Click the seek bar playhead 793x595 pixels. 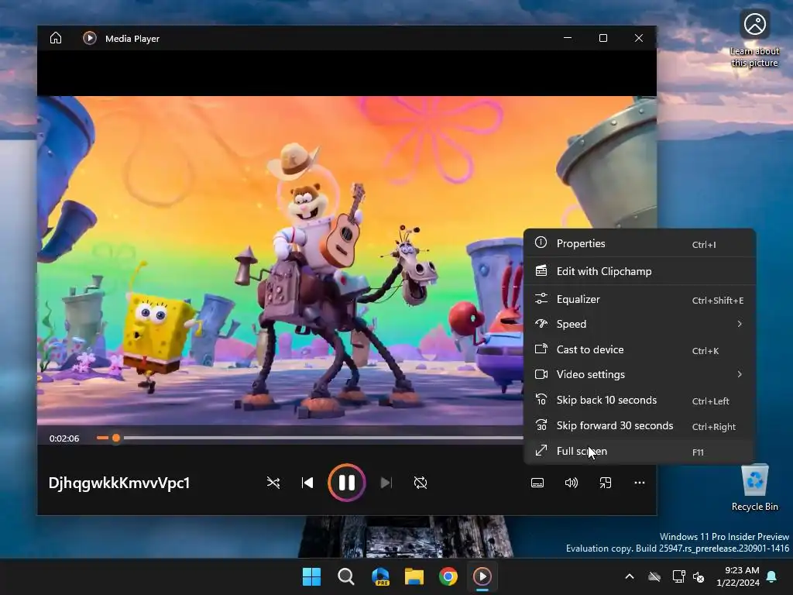[x=116, y=438]
